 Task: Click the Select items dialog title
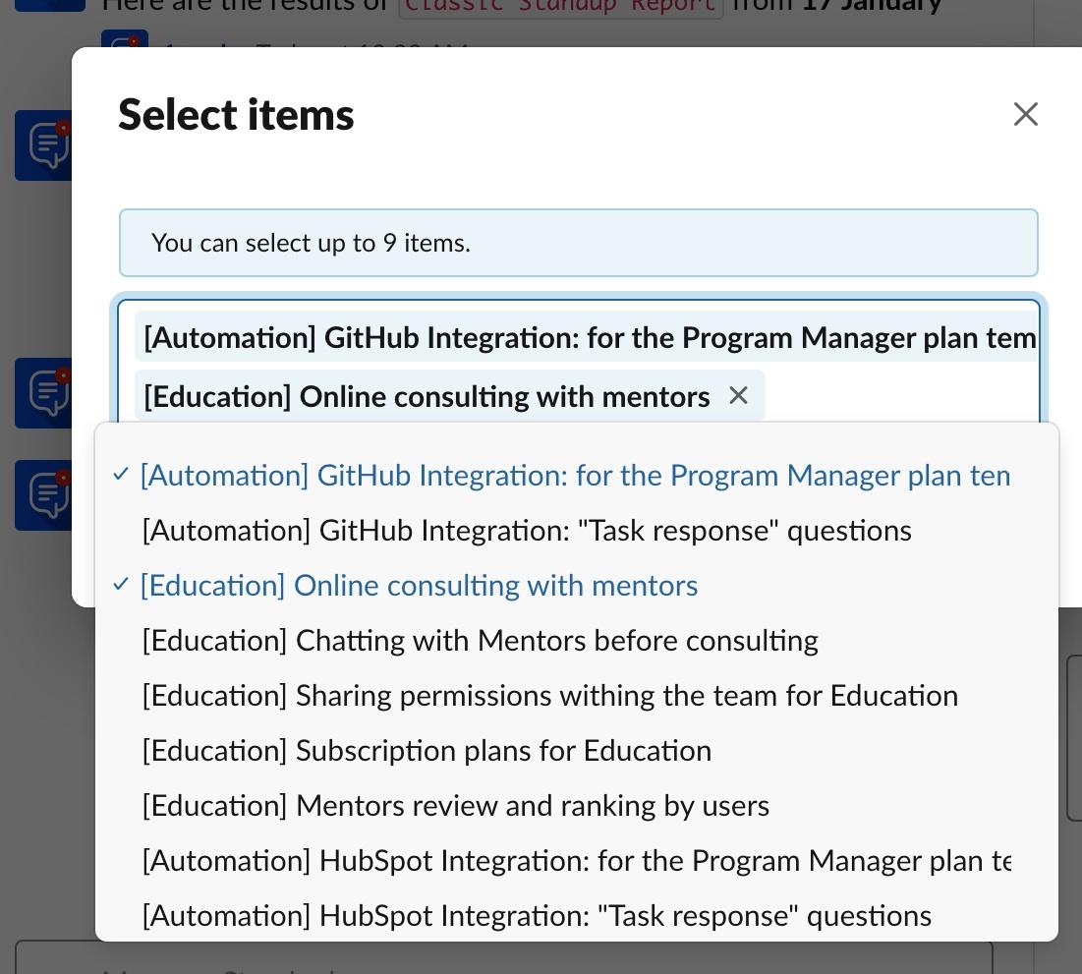[x=236, y=115]
